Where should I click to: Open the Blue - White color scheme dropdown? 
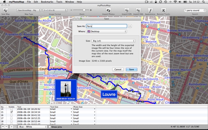[32, 127]
